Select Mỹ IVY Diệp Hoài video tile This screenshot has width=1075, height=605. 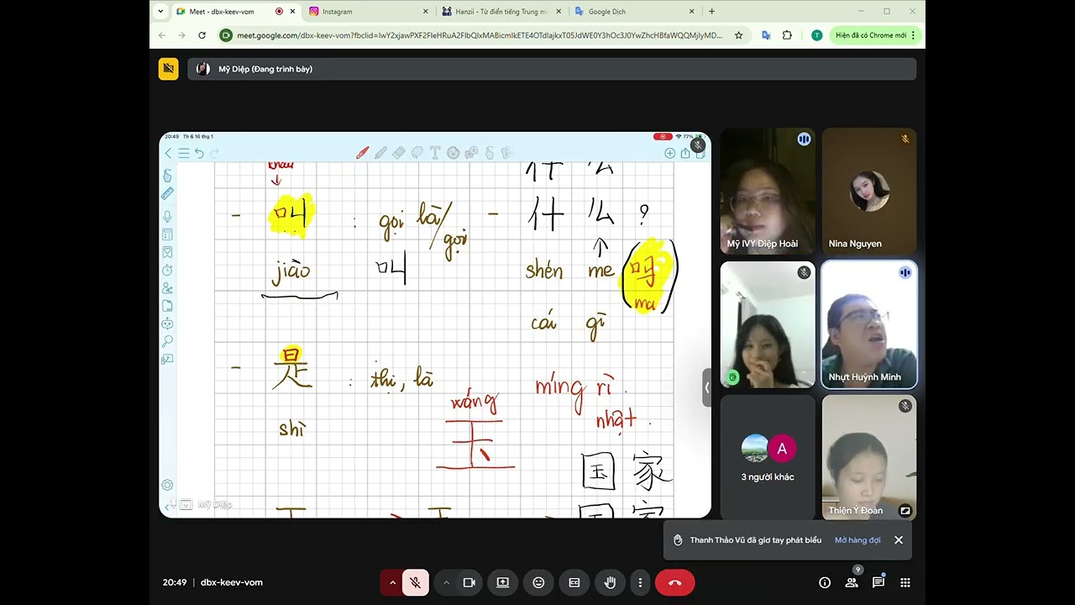tap(768, 191)
